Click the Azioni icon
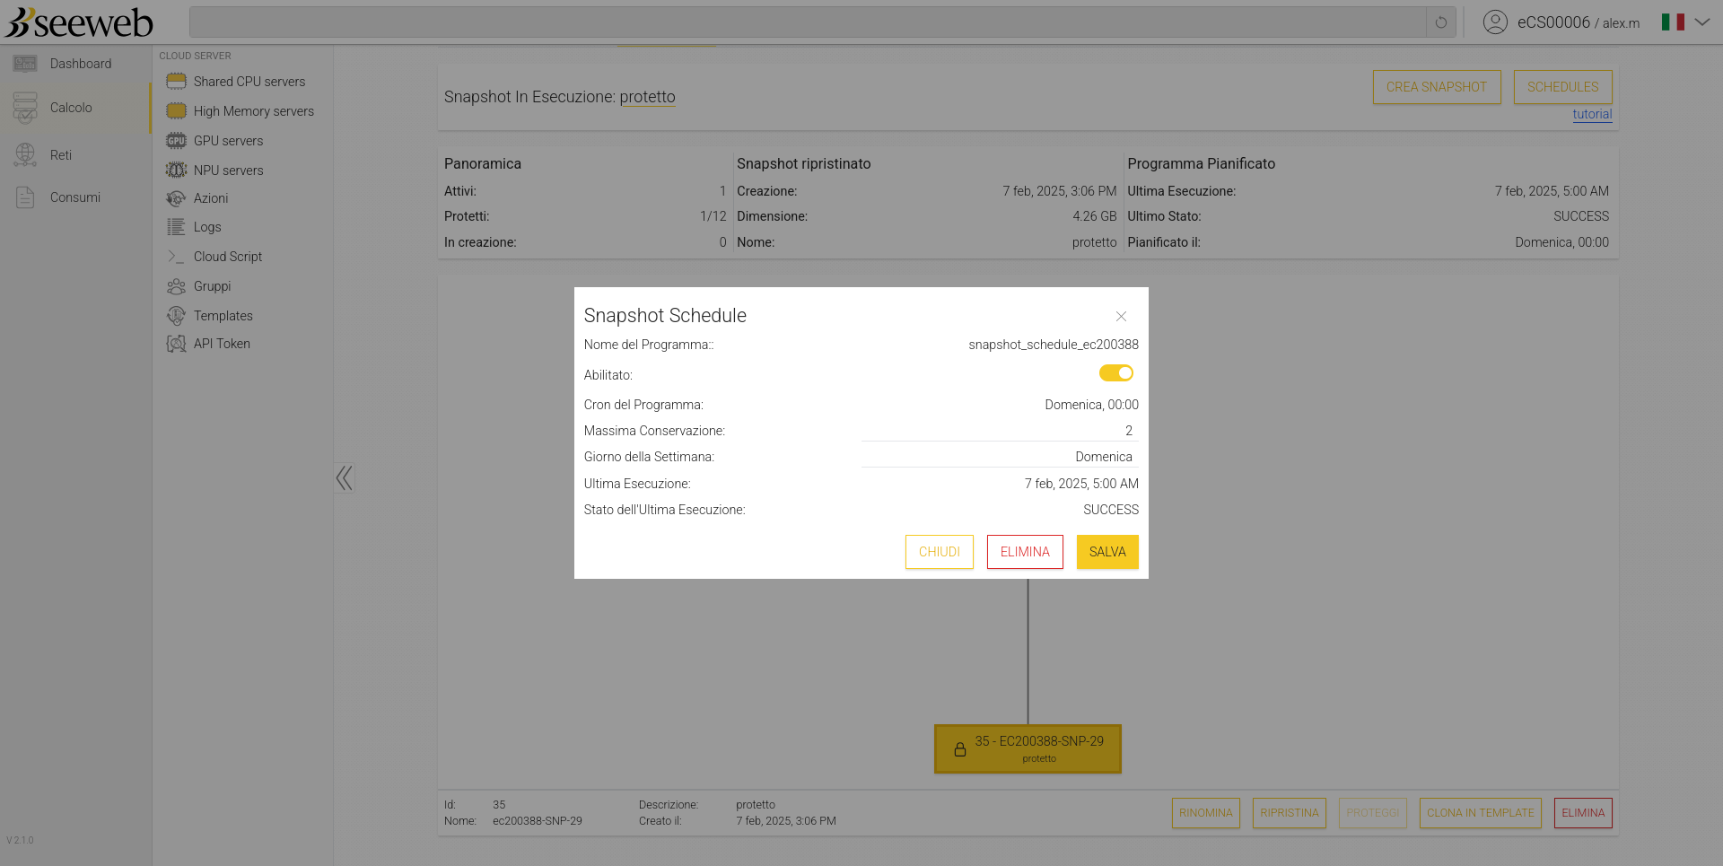 [176, 198]
